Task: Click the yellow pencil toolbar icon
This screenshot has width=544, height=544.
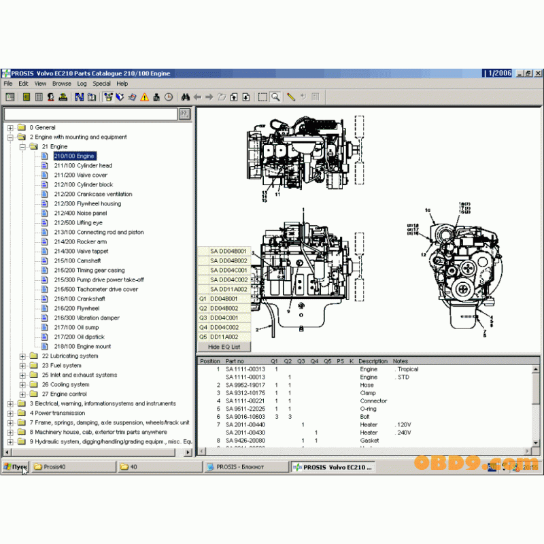Action: [291, 97]
